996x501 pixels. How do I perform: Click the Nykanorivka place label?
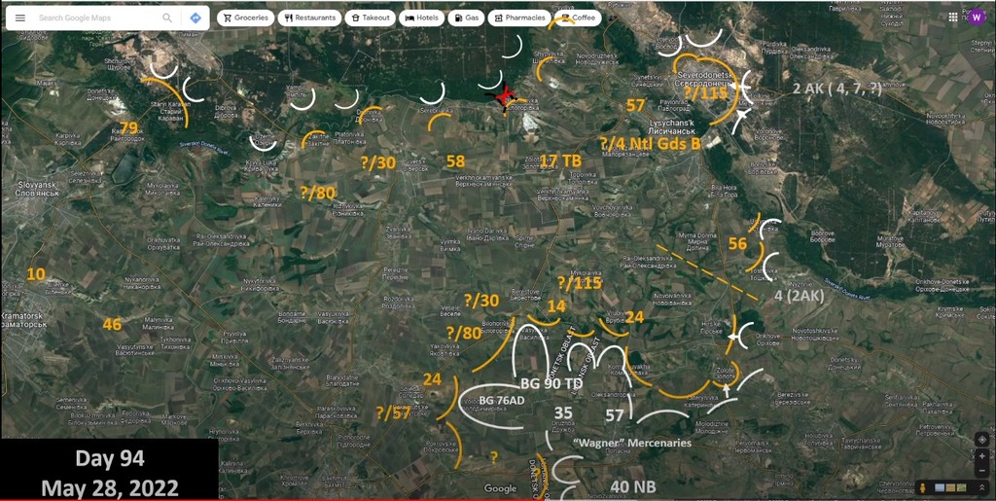click(143, 282)
